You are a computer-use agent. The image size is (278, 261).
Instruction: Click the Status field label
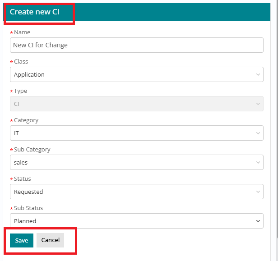coord(23,179)
